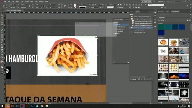192x108 pixels.
Task: Click the stroke color box in control bar
Action: [75, 7]
